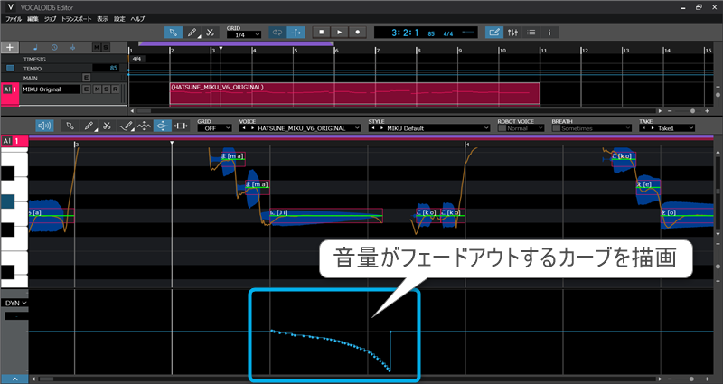Click the song position display 3:2:1
723x384 pixels.
coord(405,33)
